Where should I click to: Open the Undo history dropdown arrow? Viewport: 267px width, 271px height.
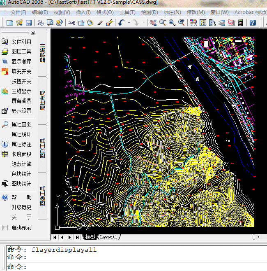pyautogui.click(x=129, y=23)
